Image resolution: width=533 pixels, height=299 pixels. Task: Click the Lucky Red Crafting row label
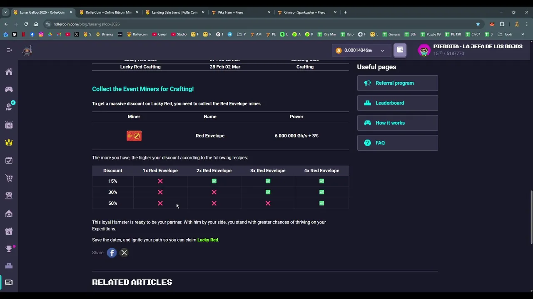140,67
